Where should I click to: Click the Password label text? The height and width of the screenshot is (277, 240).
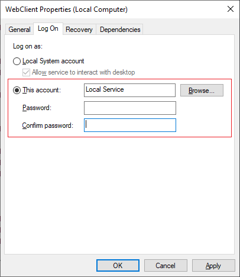pos(37,108)
